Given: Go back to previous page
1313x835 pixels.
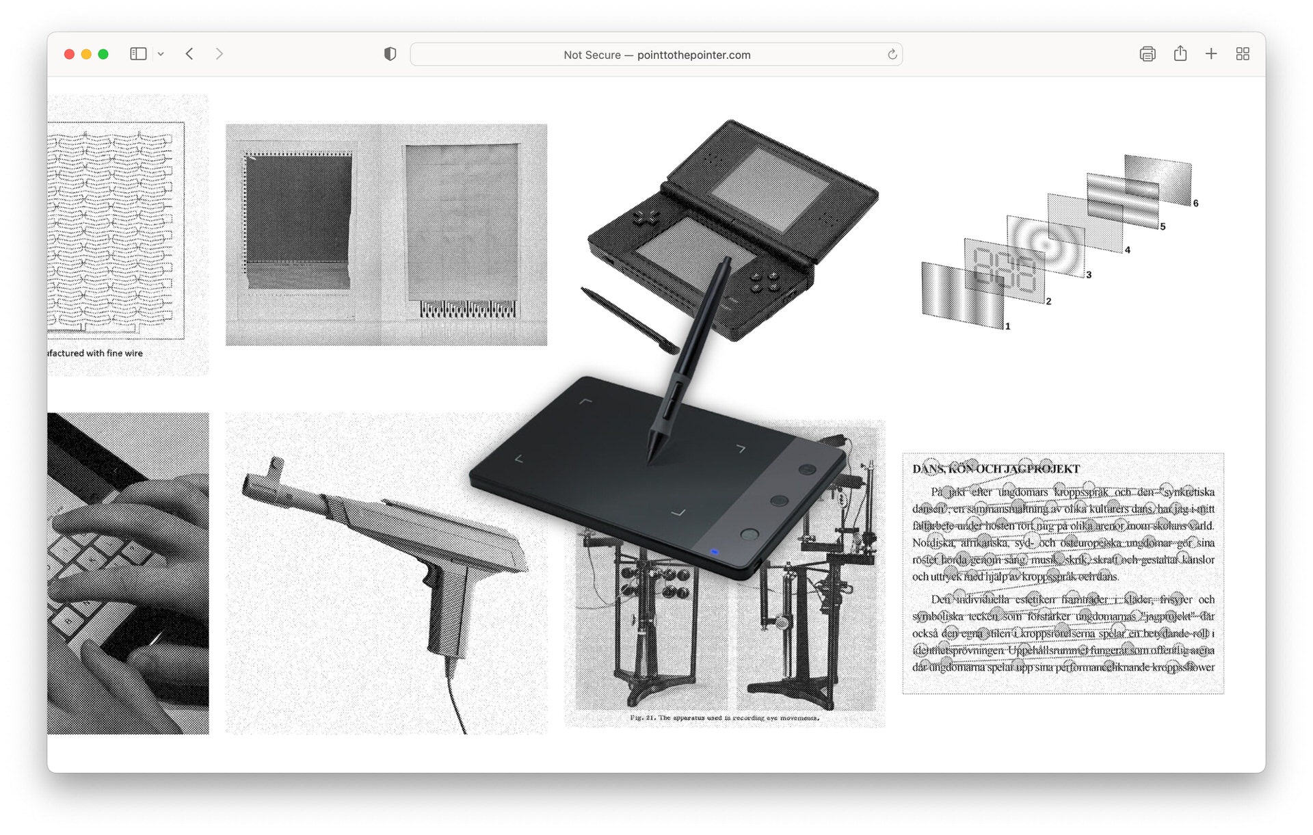Looking at the screenshot, I should click(x=190, y=54).
